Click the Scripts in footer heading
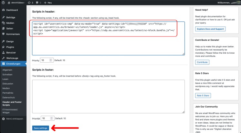 click(43, 70)
